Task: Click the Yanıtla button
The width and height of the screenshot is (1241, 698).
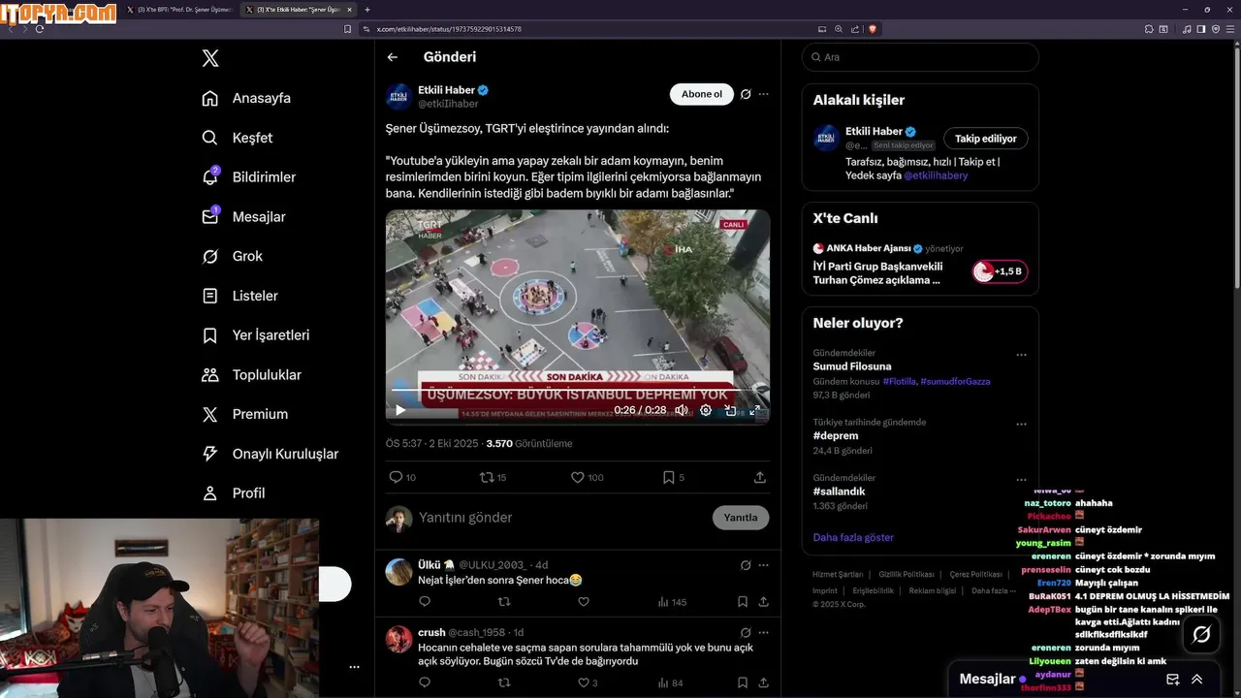Action: 741,518
